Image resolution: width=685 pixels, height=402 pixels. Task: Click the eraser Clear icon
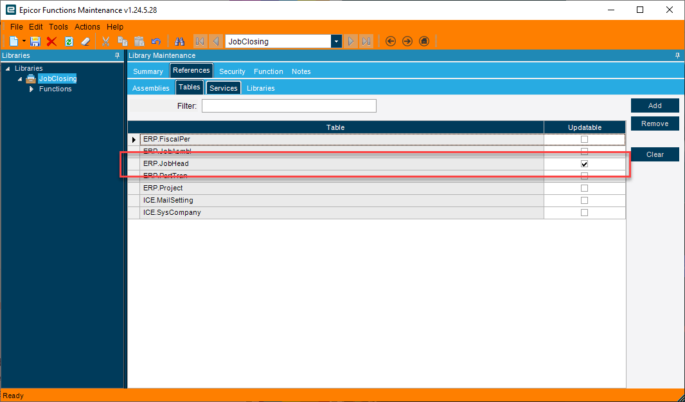pyautogui.click(x=85, y=42)
